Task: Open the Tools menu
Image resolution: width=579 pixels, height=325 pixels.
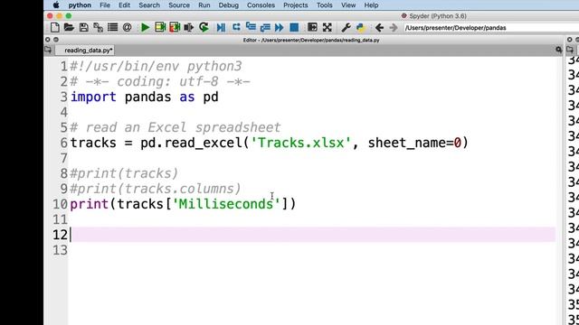Action: (x=324, y=5)
